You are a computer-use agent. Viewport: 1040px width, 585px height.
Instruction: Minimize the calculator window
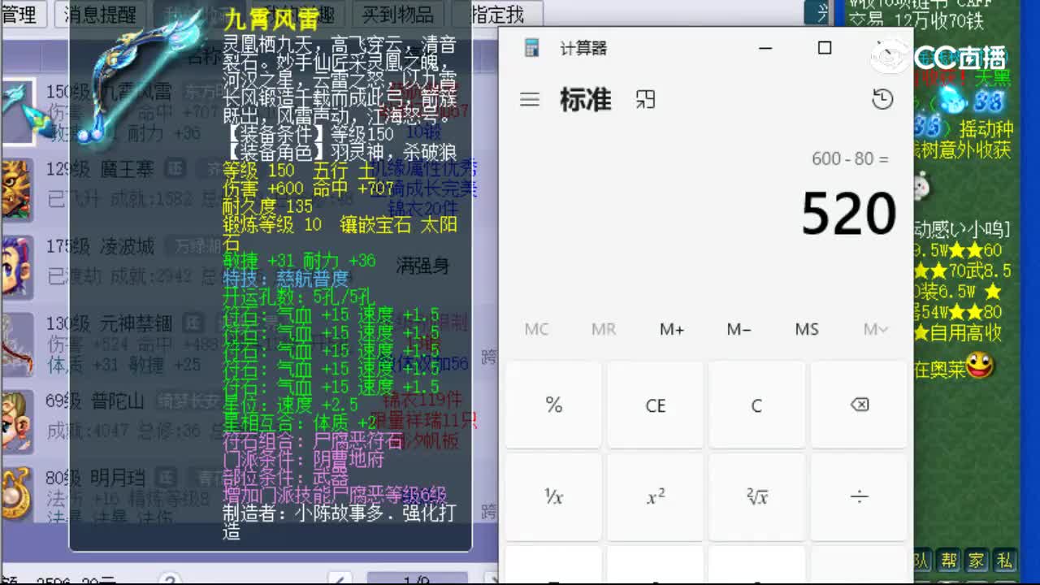[765, 48]
